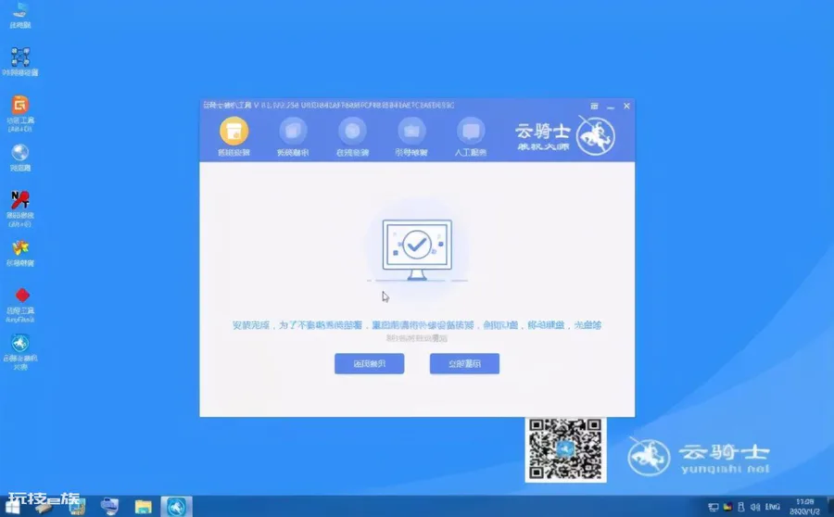Open the 人工服务 chat-bubble tab
834x517 pixels.
pyautogui.click(x=471, y=137)
